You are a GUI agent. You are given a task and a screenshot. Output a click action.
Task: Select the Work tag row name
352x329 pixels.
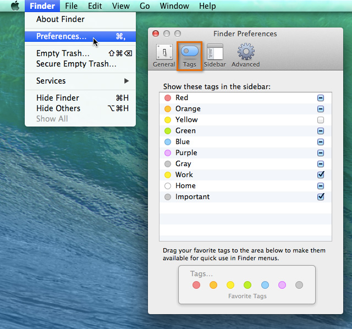pyautogui.click(x=184, y=175)
